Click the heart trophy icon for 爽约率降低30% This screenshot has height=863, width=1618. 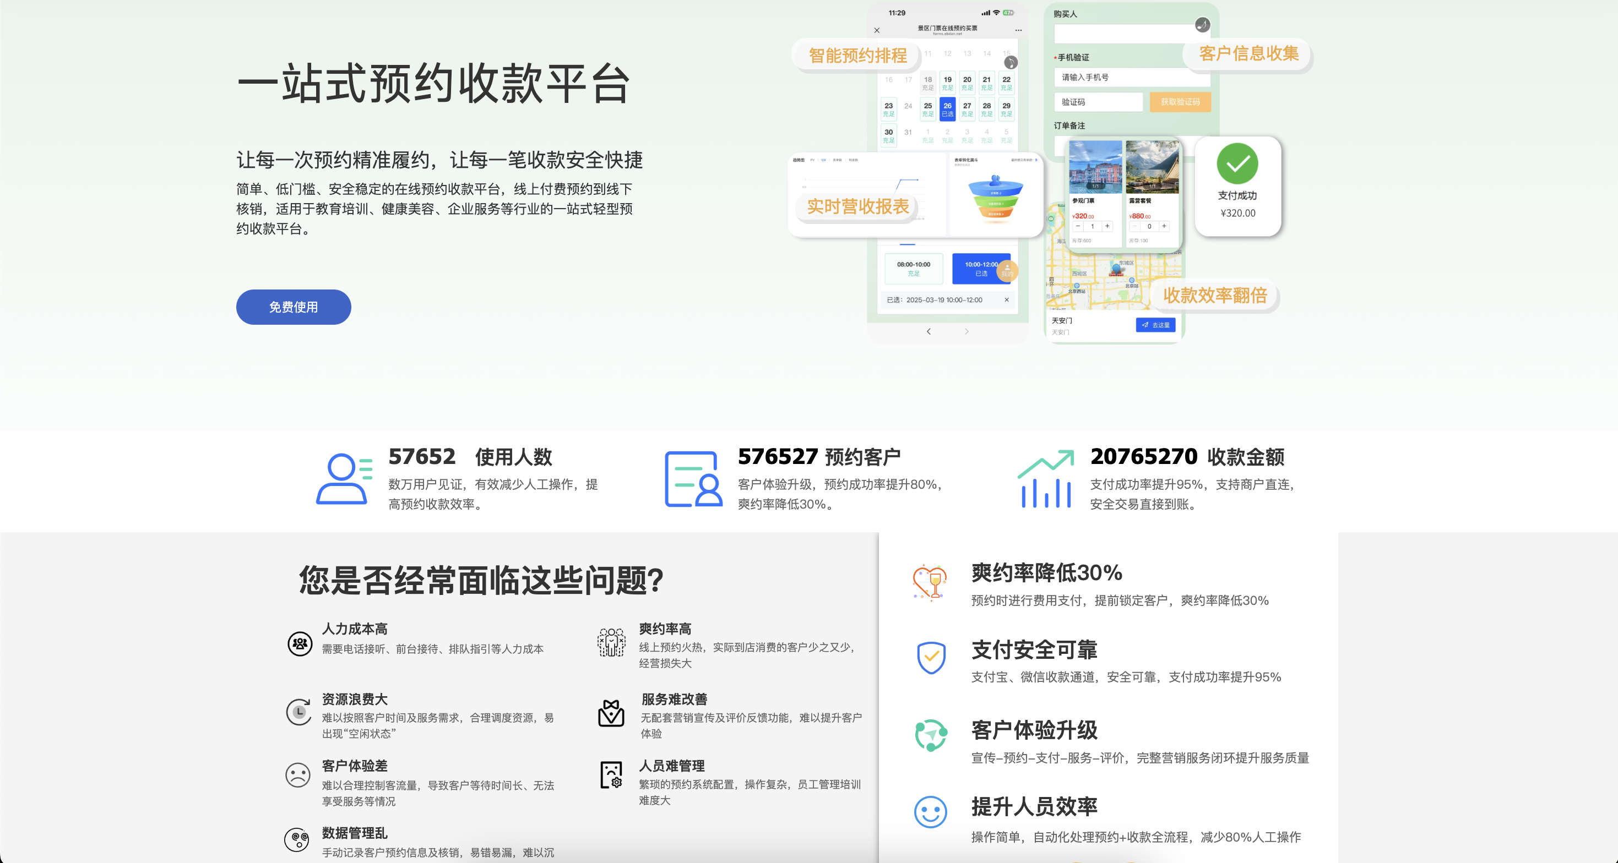(930, 582)
